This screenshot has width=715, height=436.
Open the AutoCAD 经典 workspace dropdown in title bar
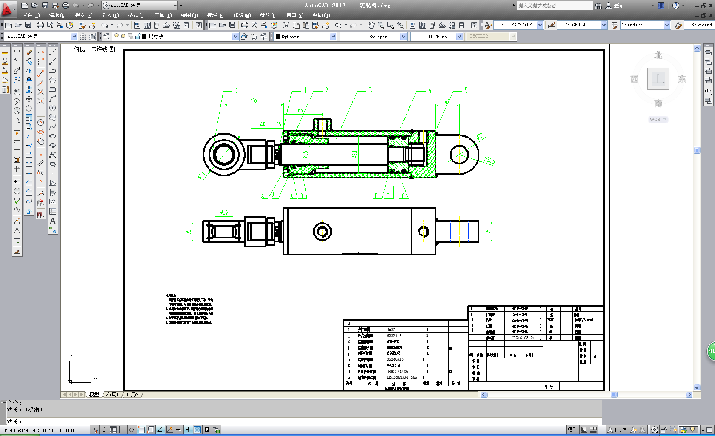175,5
